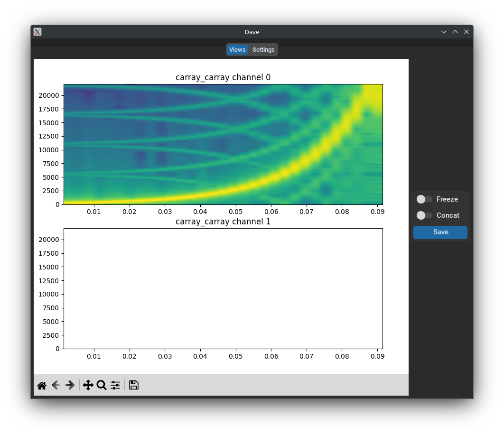Open the configure subplots sliders tool

tap(115, 385)
